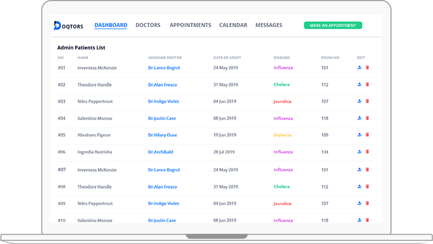433x244 pixels.
Task: Click the Make an Appointment button
Action: coord(333,26)
